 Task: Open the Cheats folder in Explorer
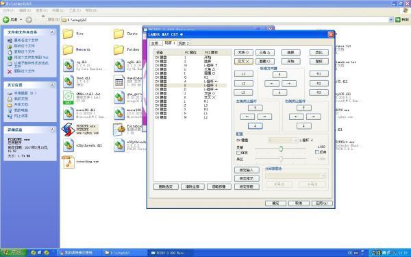click(x=119, y=34)
